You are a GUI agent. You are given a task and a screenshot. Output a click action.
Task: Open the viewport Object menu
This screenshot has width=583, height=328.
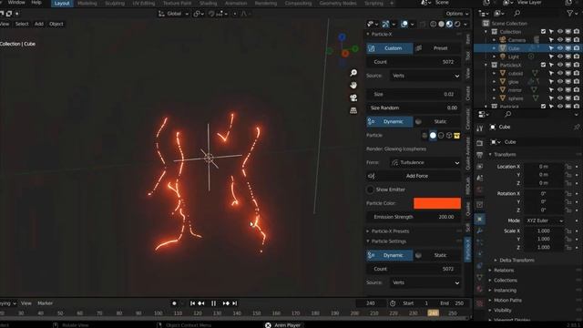(x=56, y=24)
